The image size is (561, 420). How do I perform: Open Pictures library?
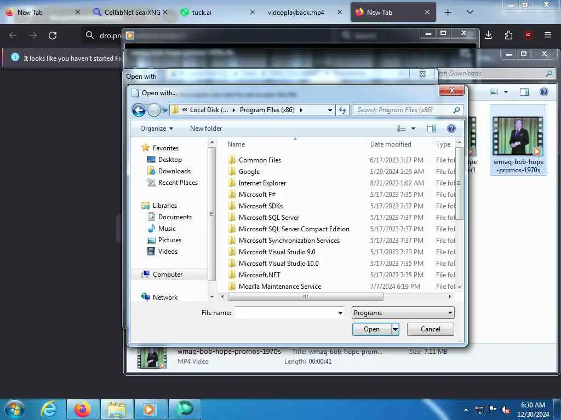(x=164, y=240)
